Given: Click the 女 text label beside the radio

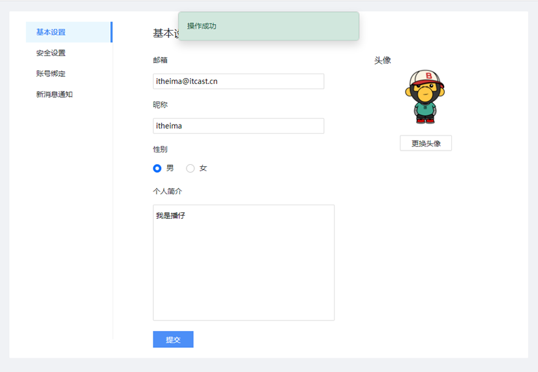Looking at the screenshot, I should [203, 168].
